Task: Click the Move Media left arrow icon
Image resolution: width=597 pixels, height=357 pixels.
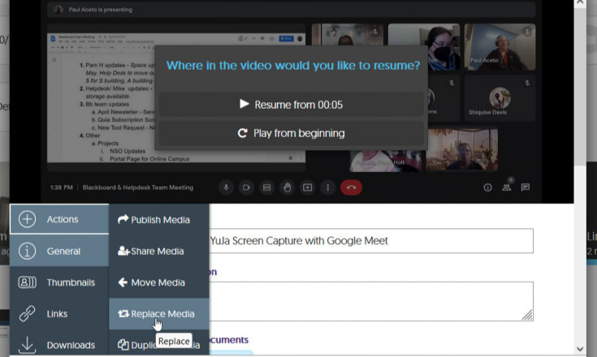Action: [123, 282]
